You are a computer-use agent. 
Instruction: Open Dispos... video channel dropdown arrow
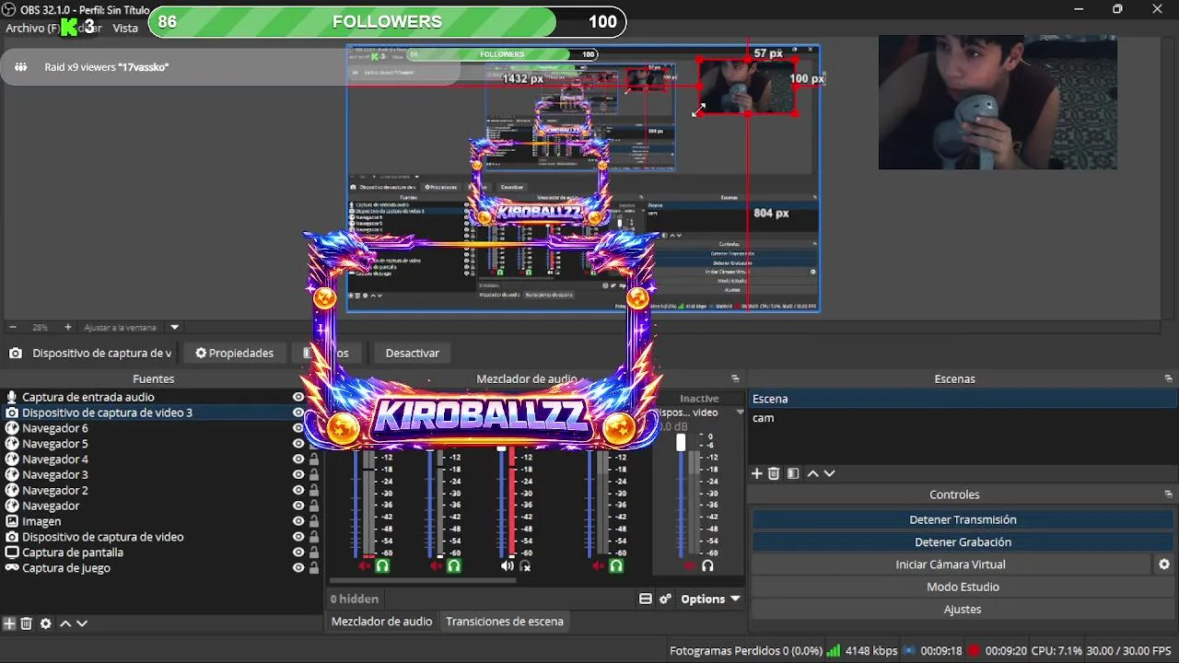pos(740,413)
